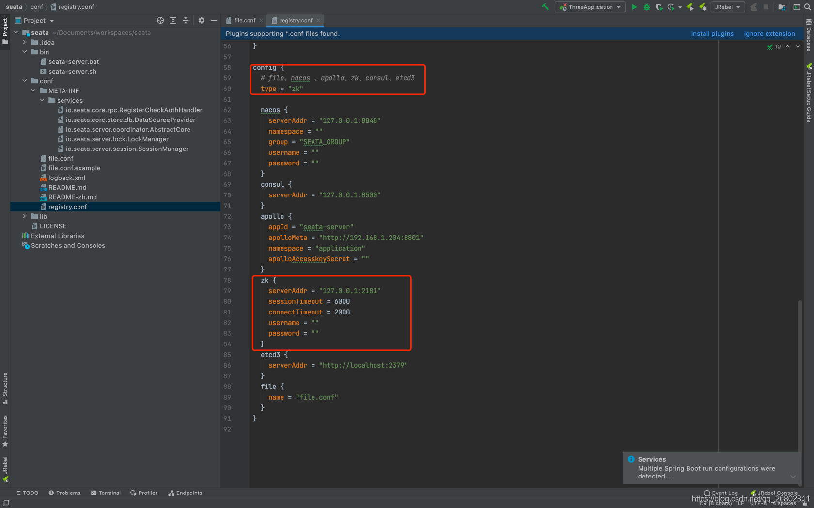The image size is (814, 508).
Task: Select io.seata.server.lock.LockManager file
Action: 117,139
